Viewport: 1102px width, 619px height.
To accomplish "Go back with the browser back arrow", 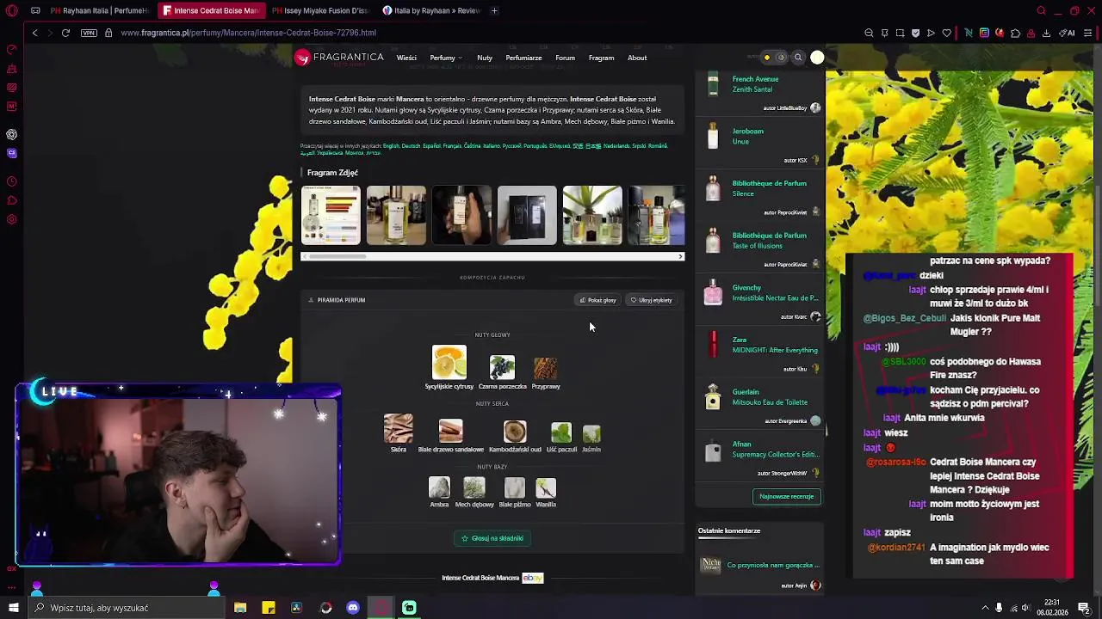I will tap(34, 33).
